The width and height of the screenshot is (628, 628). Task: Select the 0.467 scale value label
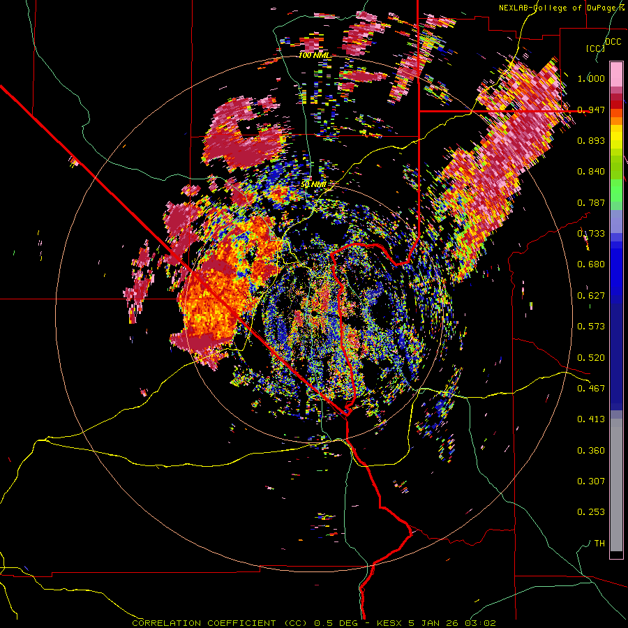(591, 389)
